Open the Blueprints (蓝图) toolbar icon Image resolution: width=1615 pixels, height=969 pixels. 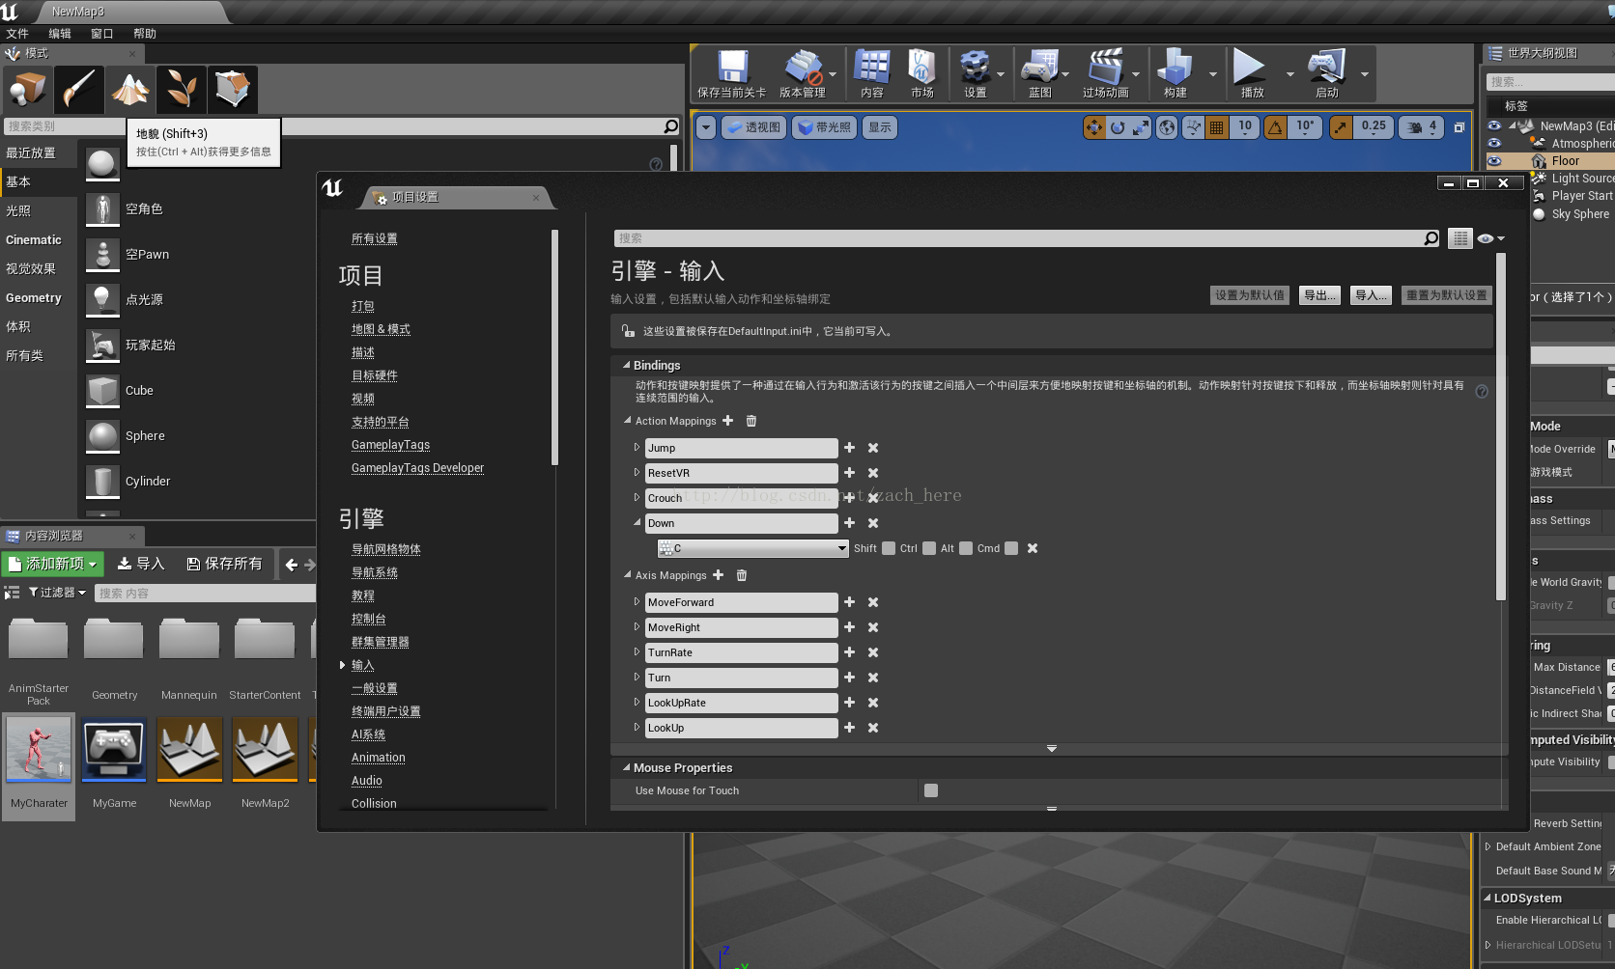[1040, 74]
